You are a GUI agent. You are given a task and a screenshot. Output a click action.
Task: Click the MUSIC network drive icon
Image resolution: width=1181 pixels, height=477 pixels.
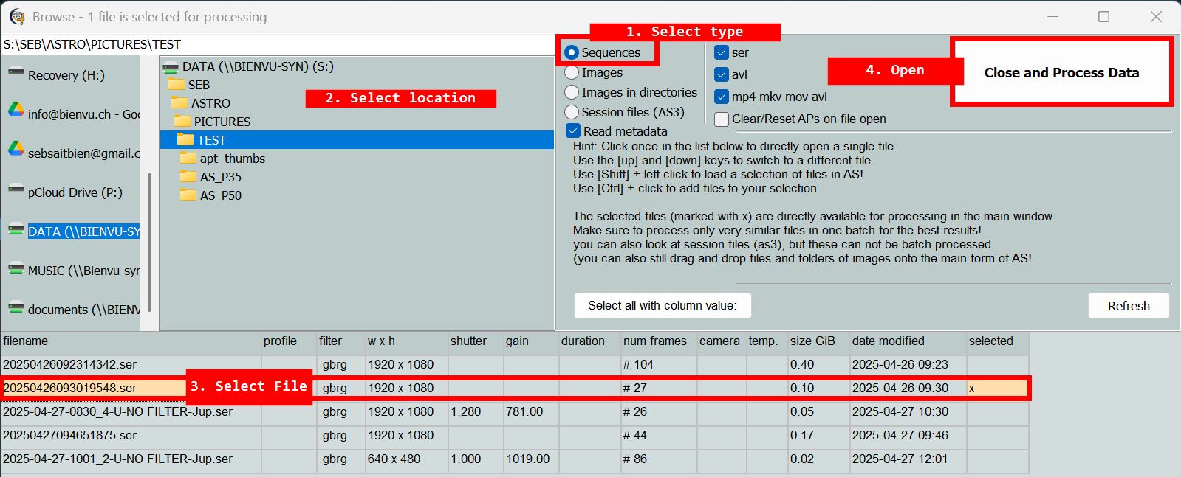[16, 269]
